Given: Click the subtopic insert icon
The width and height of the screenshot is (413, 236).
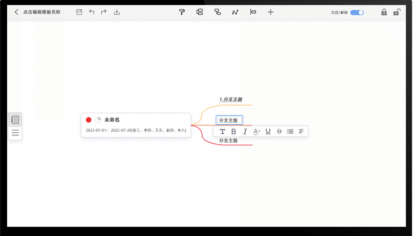Looking at the screenshot, I should pos(218,12).
